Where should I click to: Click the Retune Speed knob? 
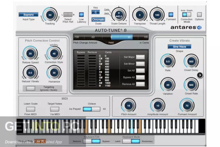30,54
